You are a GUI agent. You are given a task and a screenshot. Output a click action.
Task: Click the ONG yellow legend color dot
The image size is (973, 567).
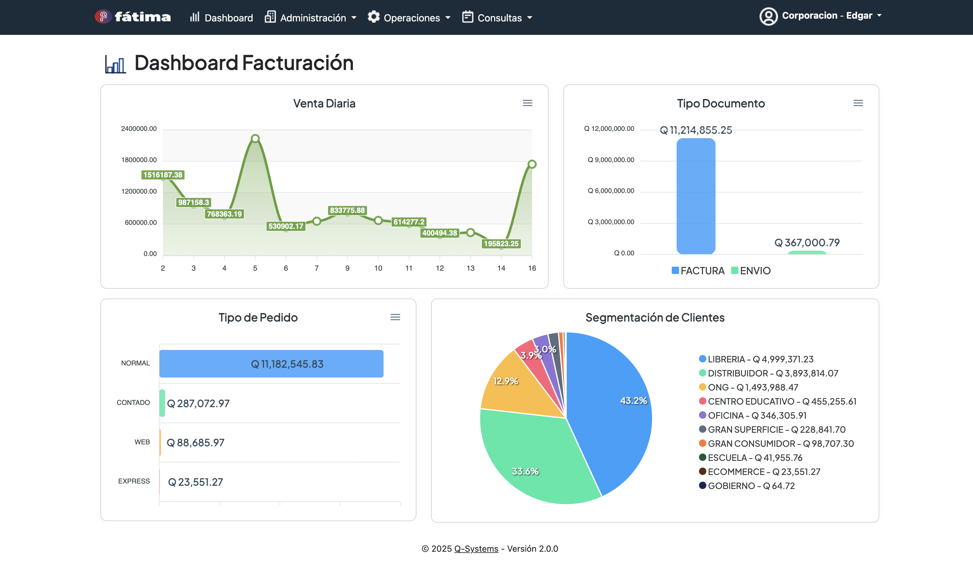[x=702, y=387]
